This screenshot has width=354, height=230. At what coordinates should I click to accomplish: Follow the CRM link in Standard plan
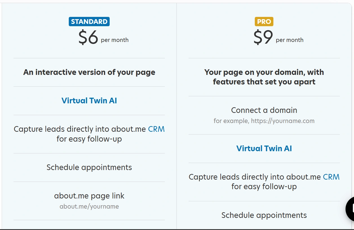(156, 129)
